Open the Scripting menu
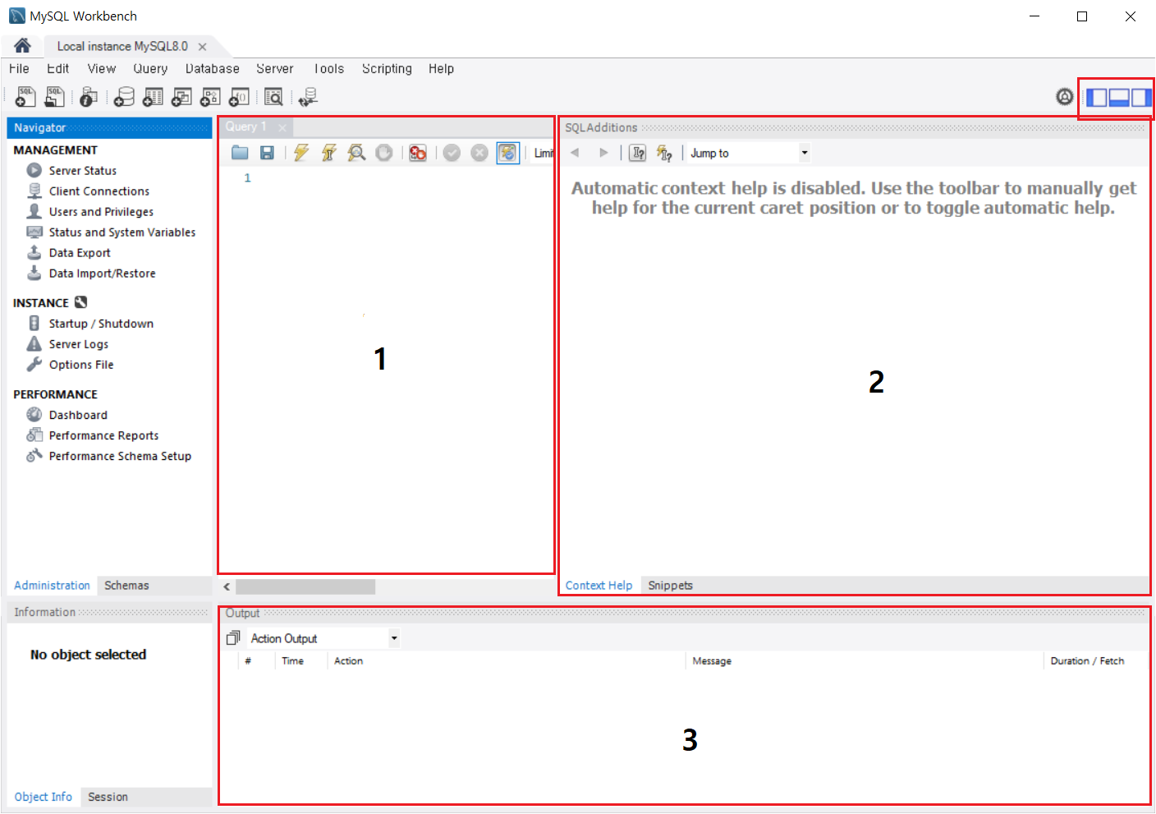 pyautogui.click(x=387, y=69)
